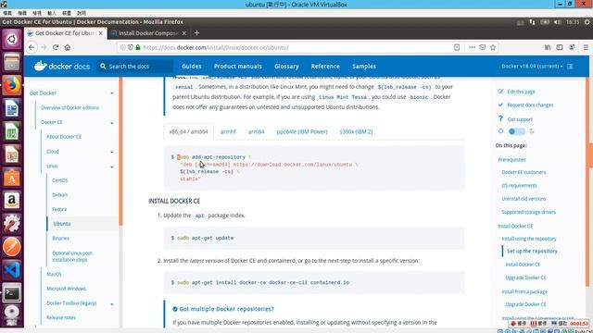593x333 pixels.
Task: Open System Settings gear in the dock
Action: point(12,224)
